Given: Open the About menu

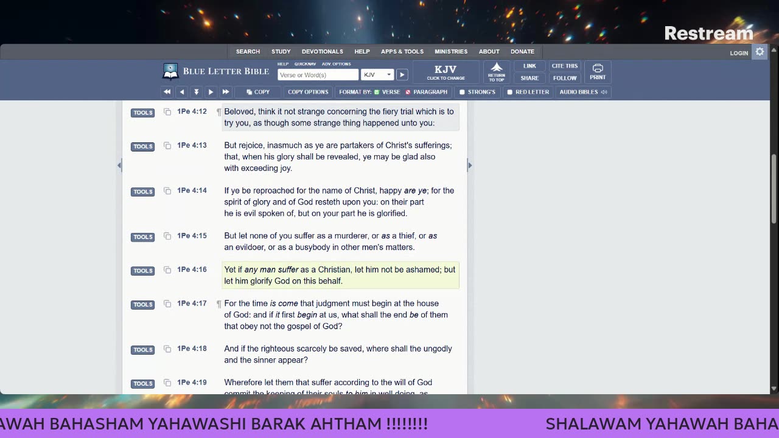Looking at the screenshot, I should [489, 52].
